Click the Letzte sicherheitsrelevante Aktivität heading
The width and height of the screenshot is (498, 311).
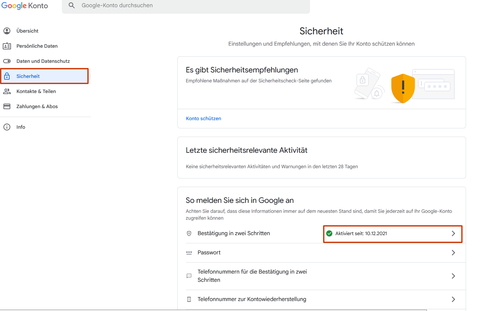(x=246, y=150)
